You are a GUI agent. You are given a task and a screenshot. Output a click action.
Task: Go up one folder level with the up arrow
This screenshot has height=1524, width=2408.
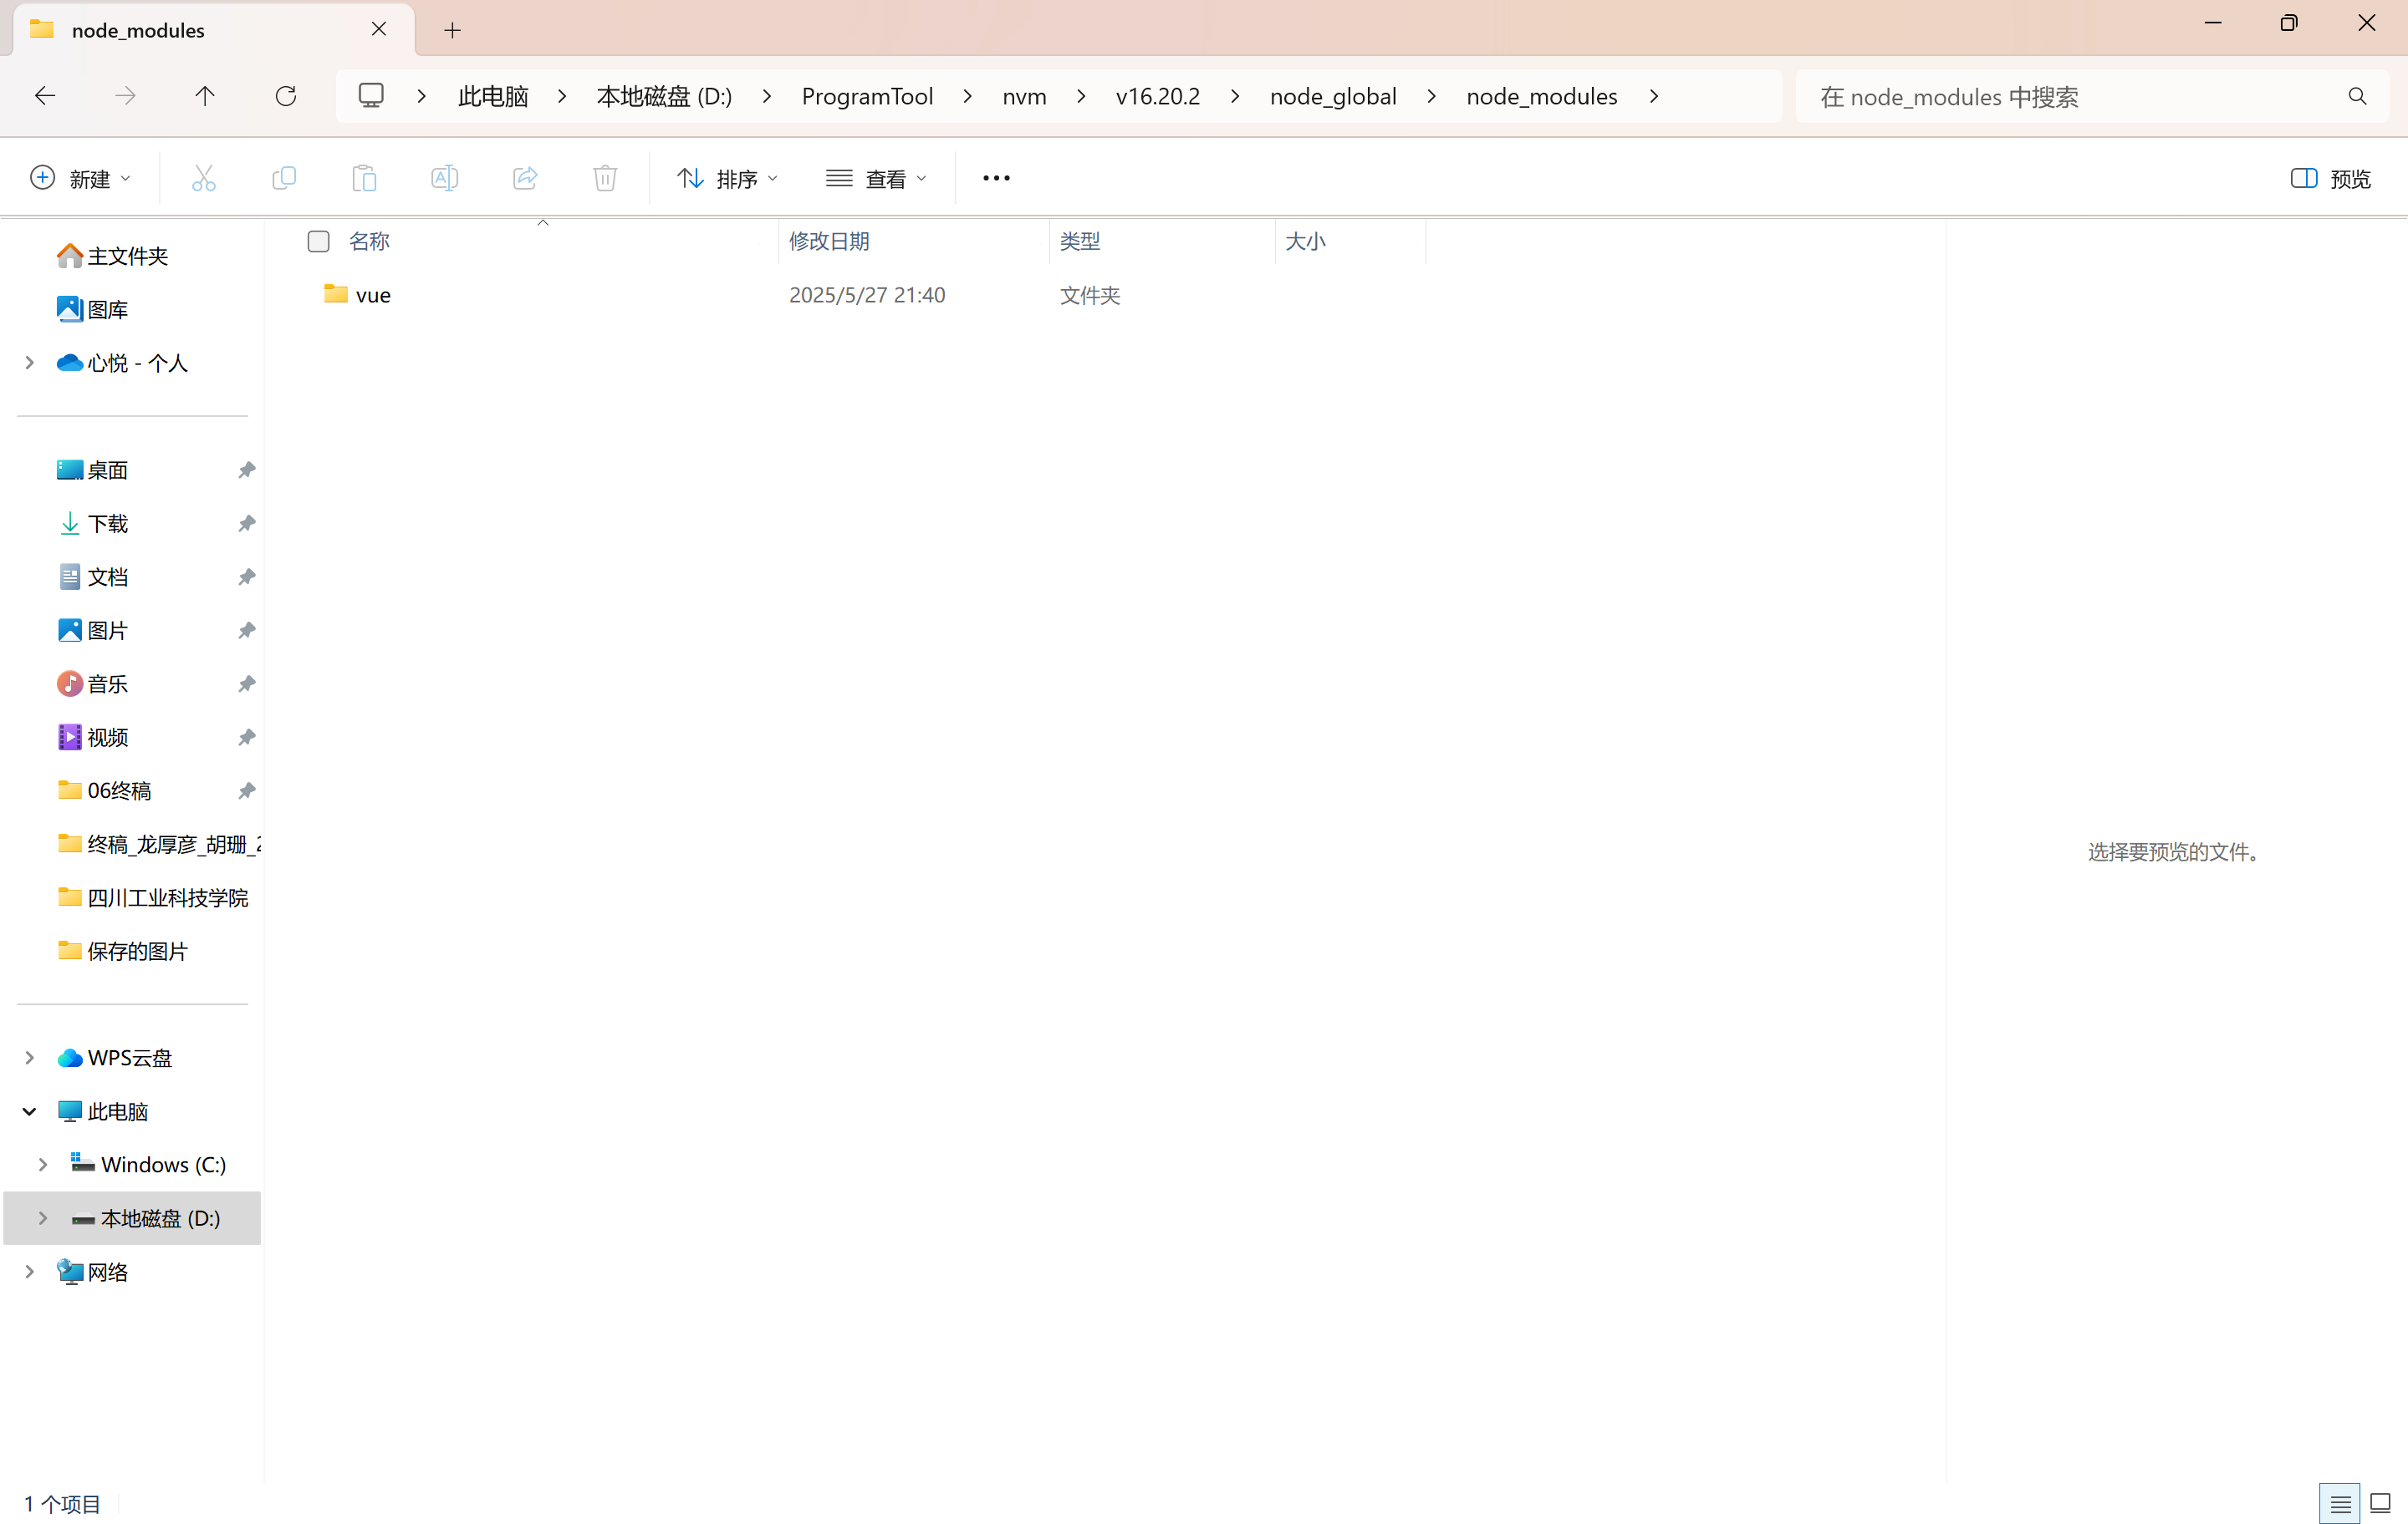click(x=205, y=96)
